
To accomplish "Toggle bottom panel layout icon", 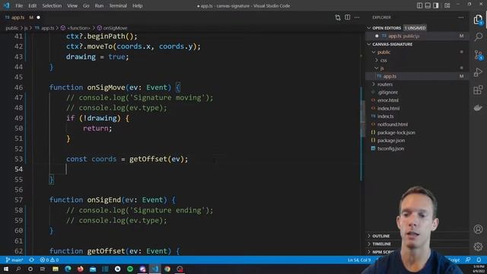I will click(x=428, y=5).
